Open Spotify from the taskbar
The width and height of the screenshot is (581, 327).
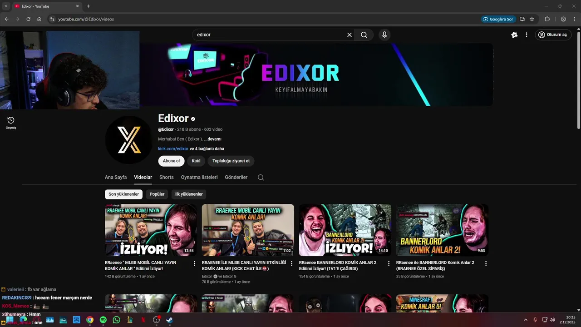[x=103, y=320]
